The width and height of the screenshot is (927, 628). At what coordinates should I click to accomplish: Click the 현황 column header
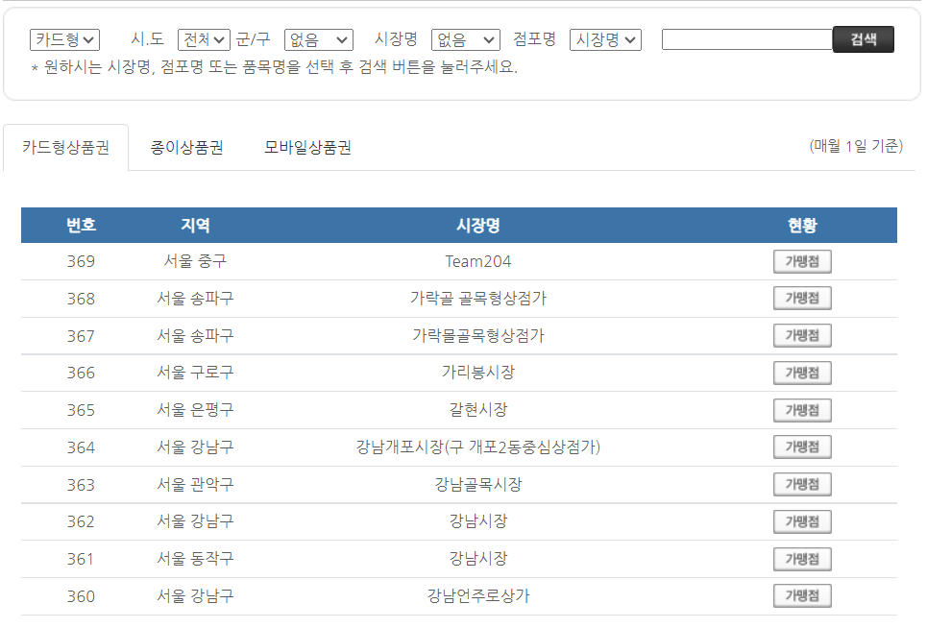(x=802, y=225)
